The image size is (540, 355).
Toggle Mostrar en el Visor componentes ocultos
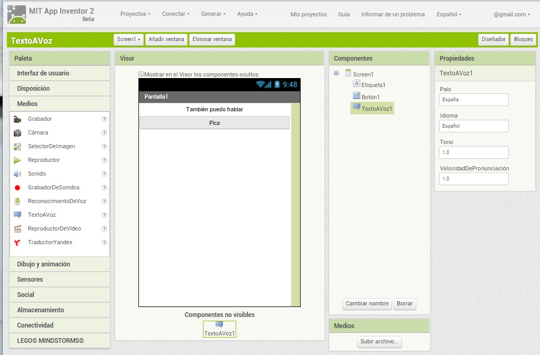141,74
